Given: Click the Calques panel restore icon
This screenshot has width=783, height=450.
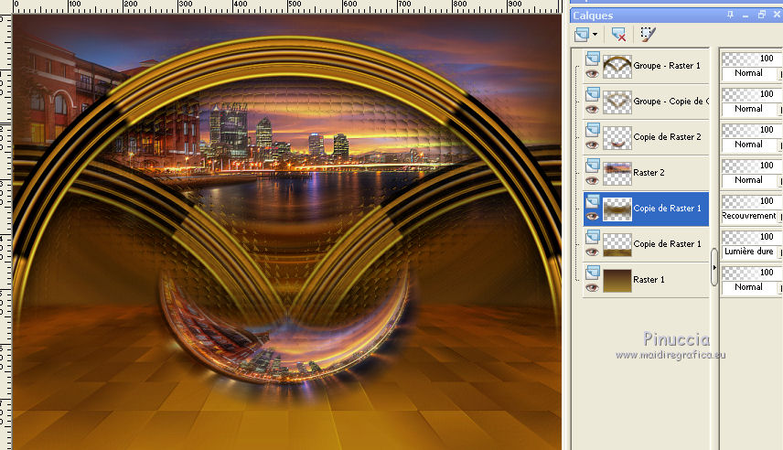Looking at the screenshot, I should coord(762,15).
